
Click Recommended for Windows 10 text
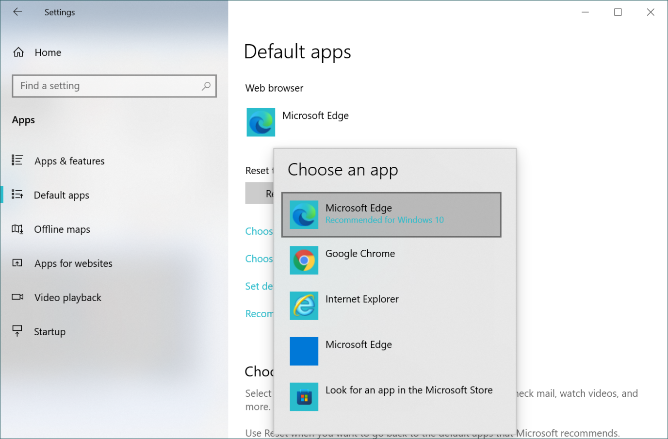tap(385, 220)
